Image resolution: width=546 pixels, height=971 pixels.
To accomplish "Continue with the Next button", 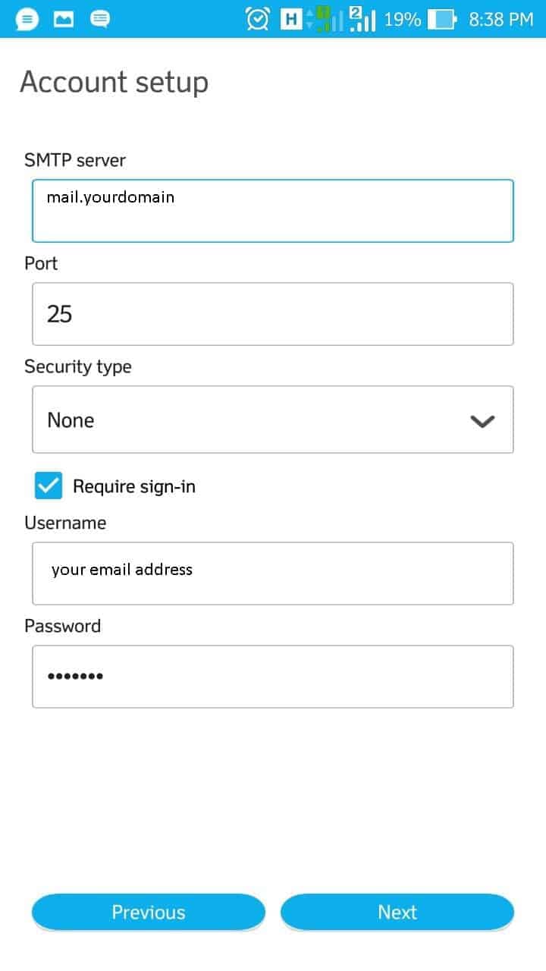I will [x=397, y=912].
